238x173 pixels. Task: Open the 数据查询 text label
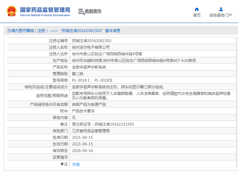point(93,12)
